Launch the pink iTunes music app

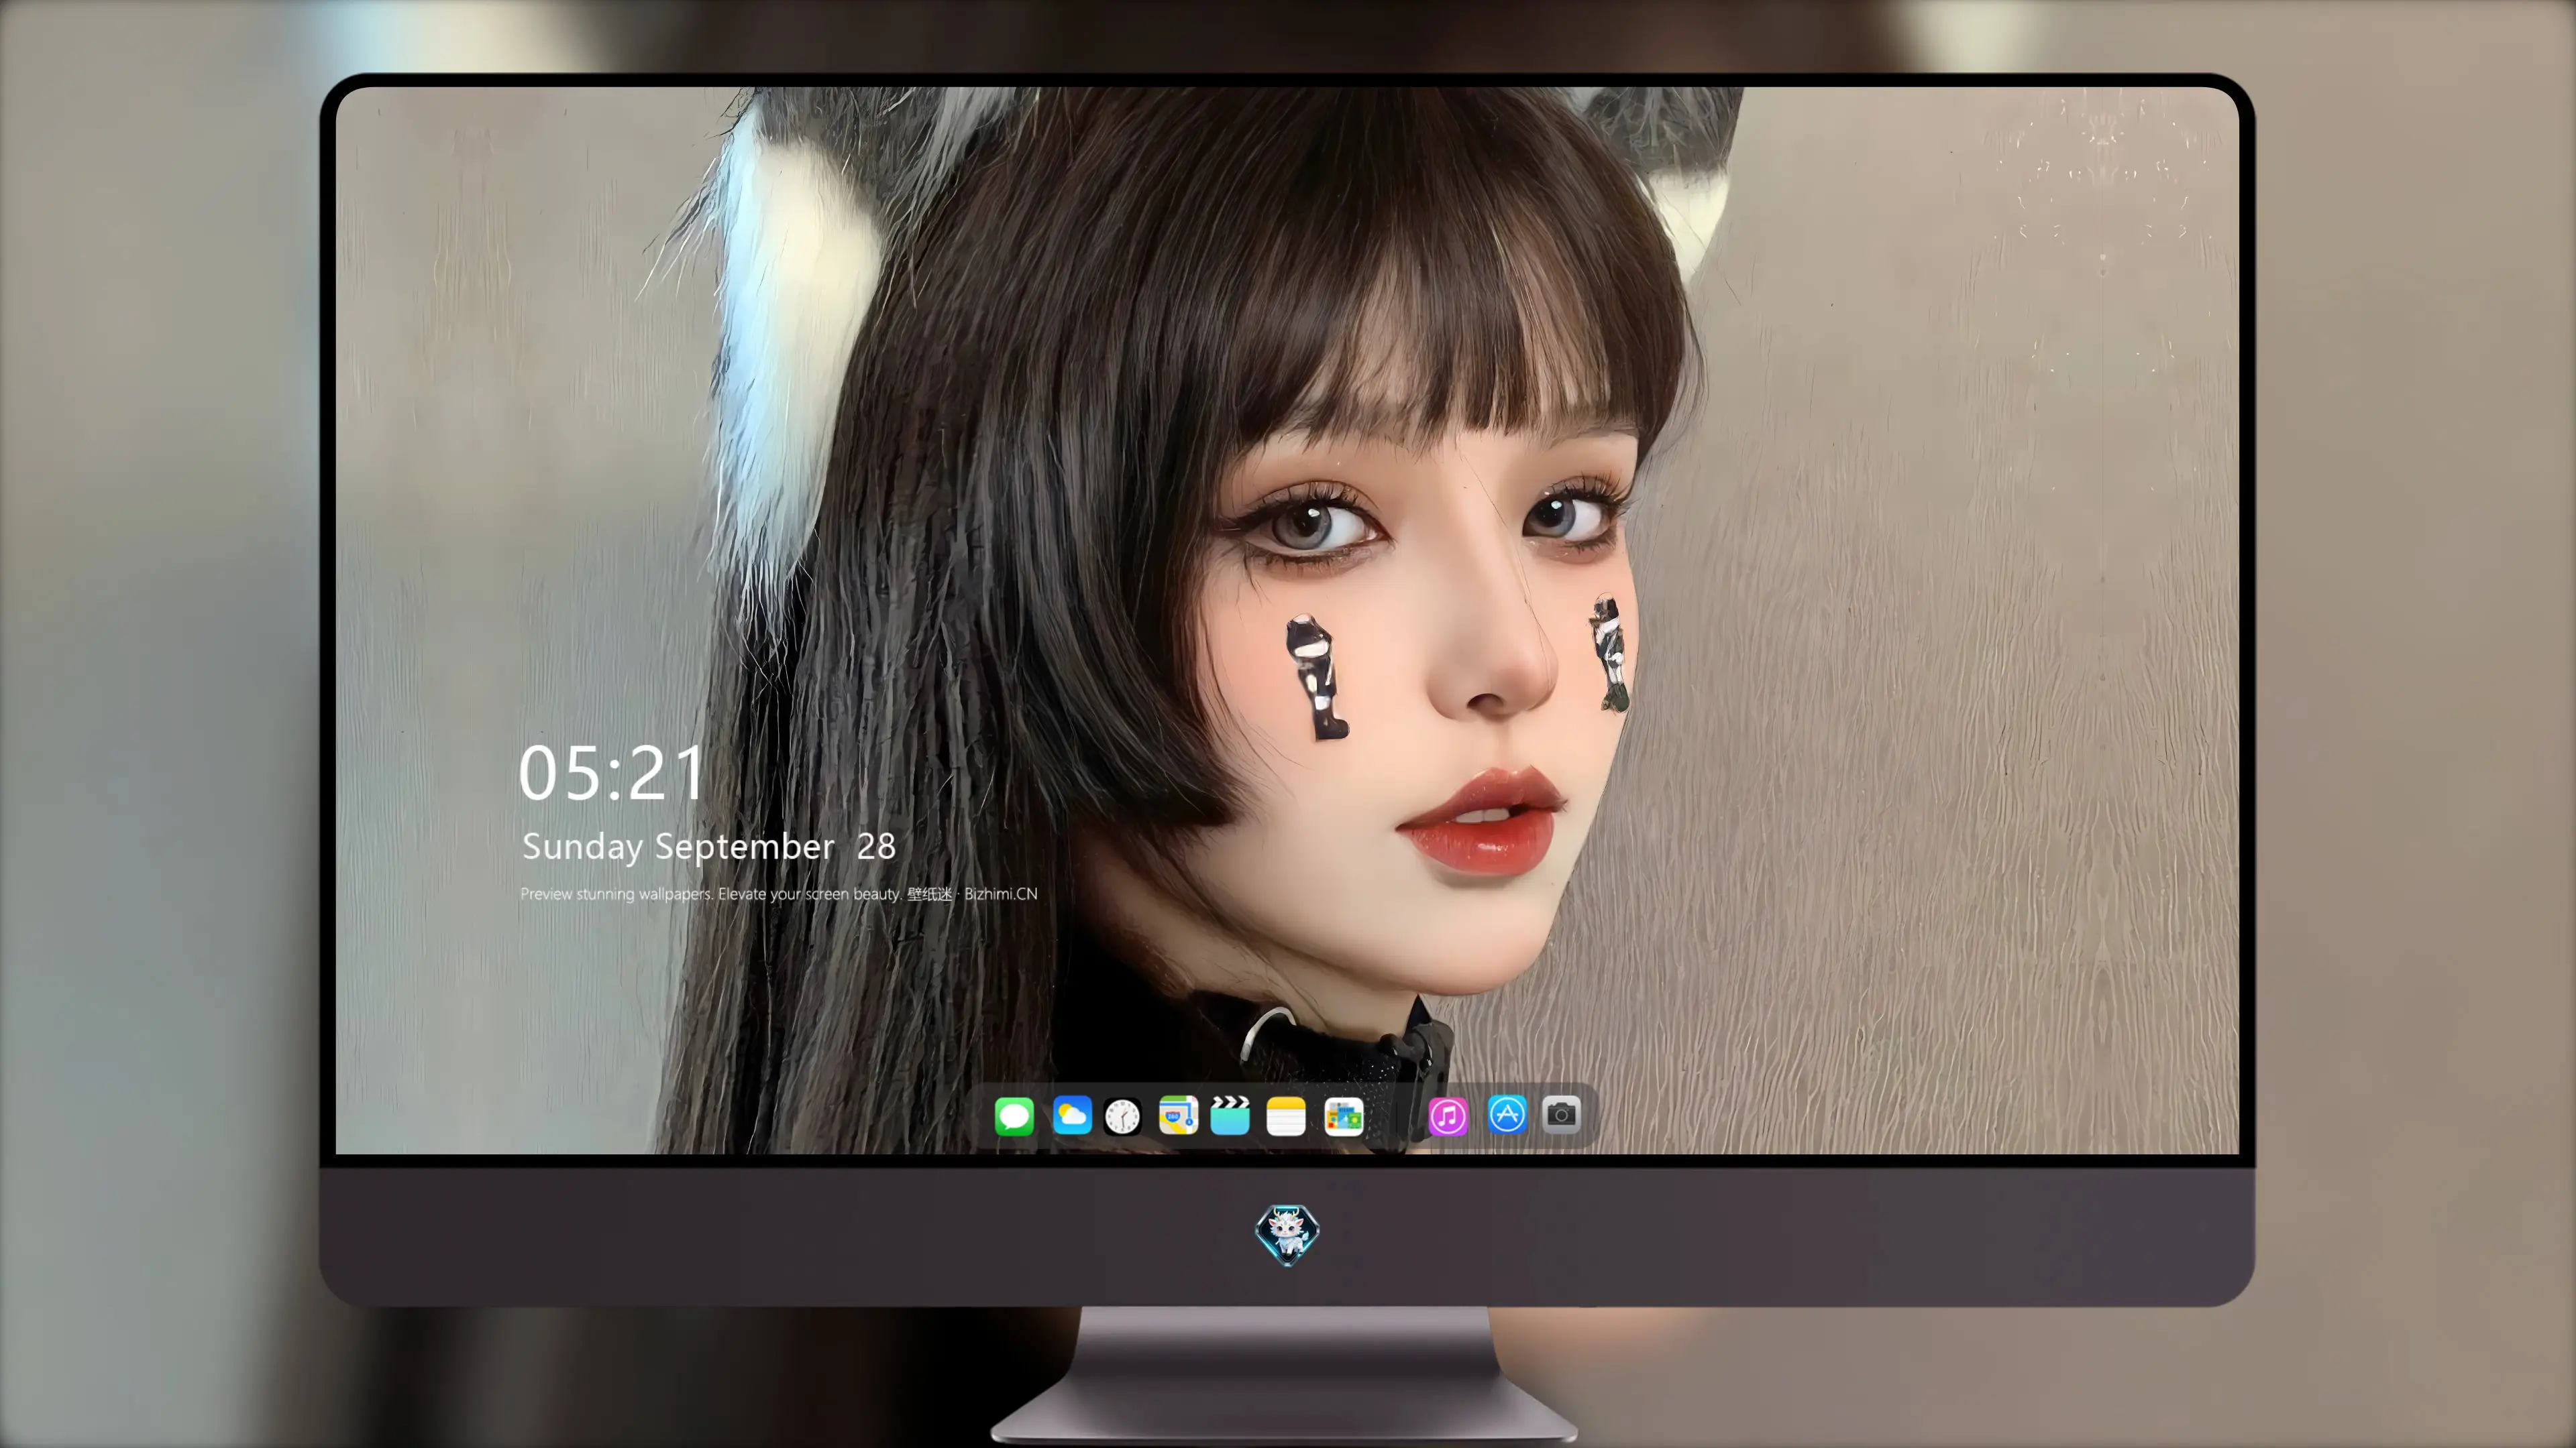(x=1448, y=1116)
